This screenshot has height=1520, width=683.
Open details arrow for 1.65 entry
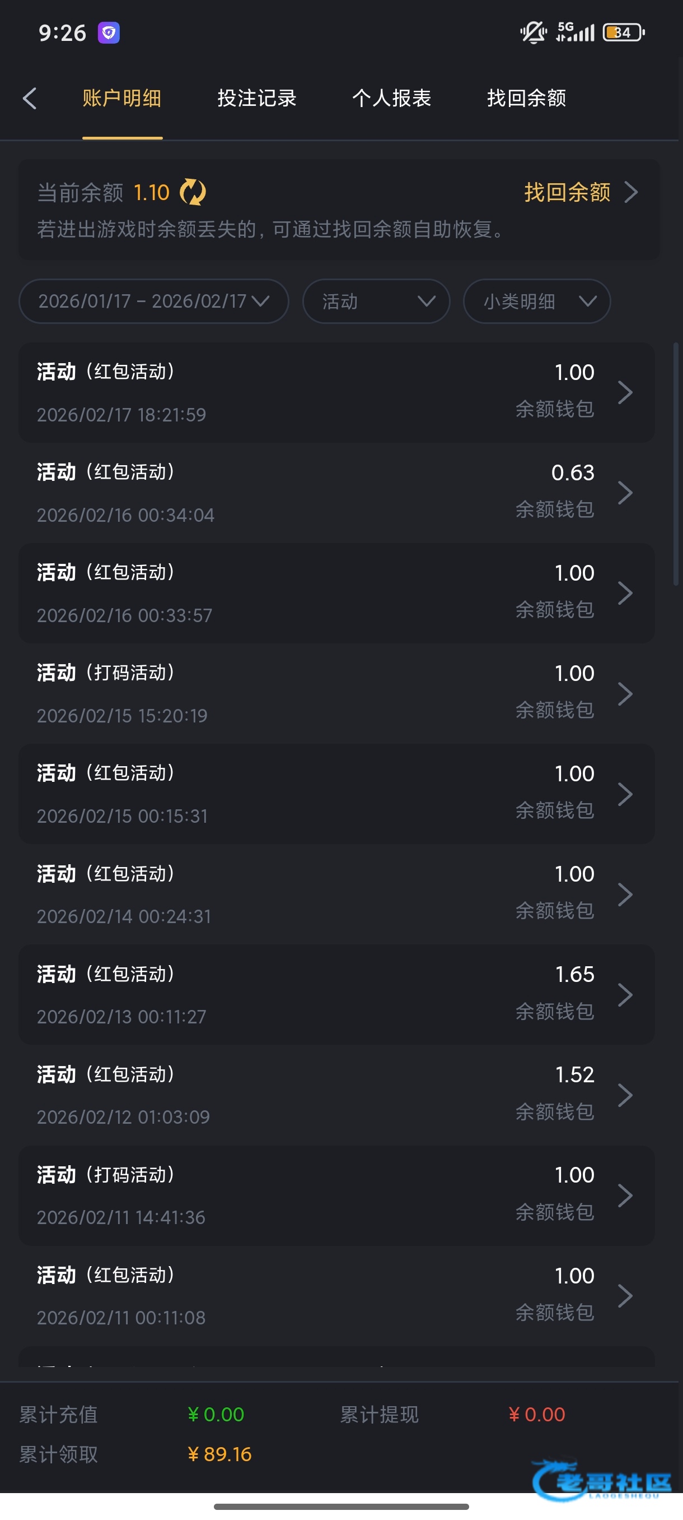click(625, 995)
